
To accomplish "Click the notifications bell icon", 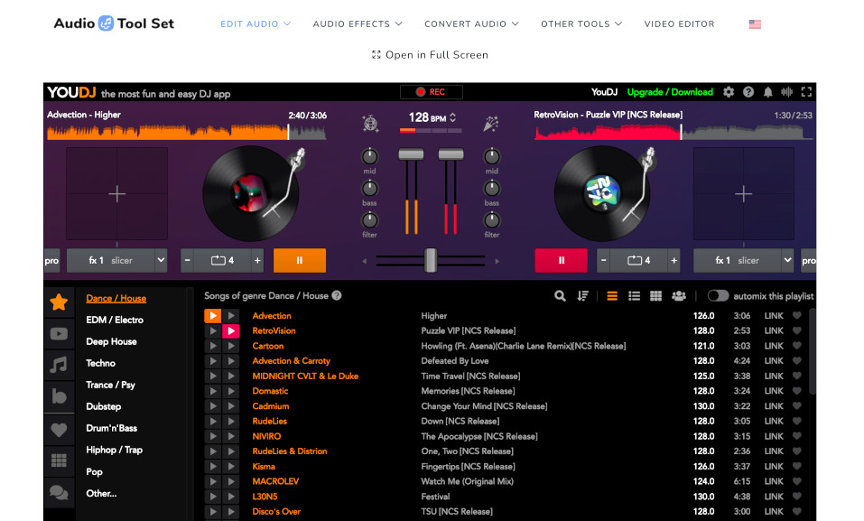I will [768, 91].
